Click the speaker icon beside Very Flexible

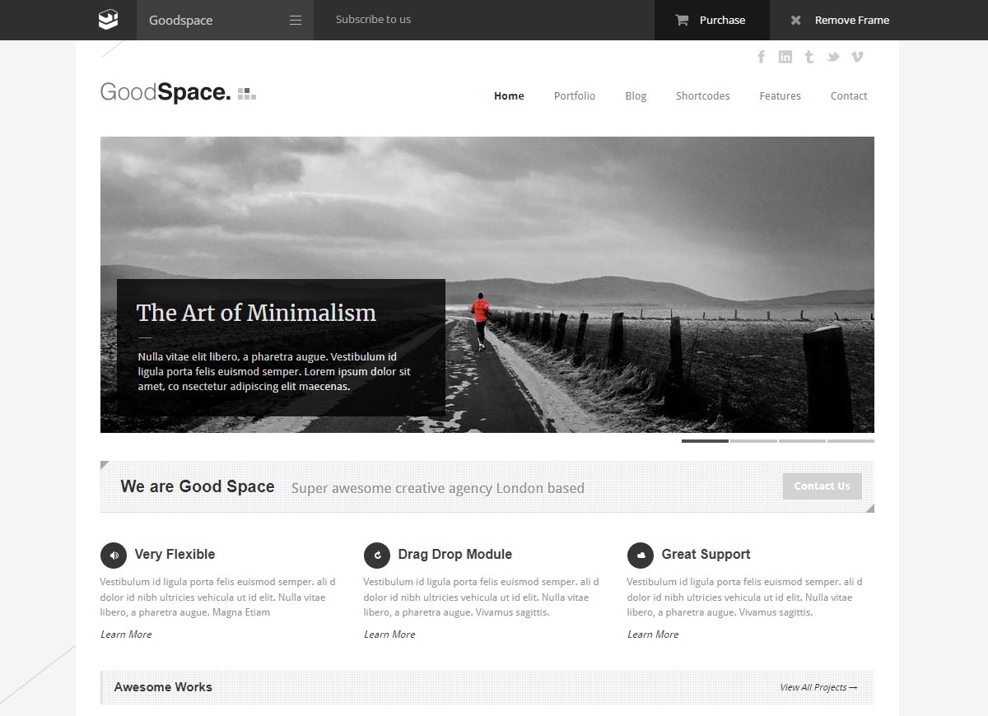(114, 555)
